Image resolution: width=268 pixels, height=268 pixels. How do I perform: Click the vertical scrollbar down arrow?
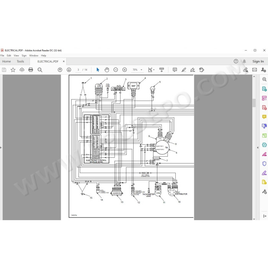click(254, 219)
